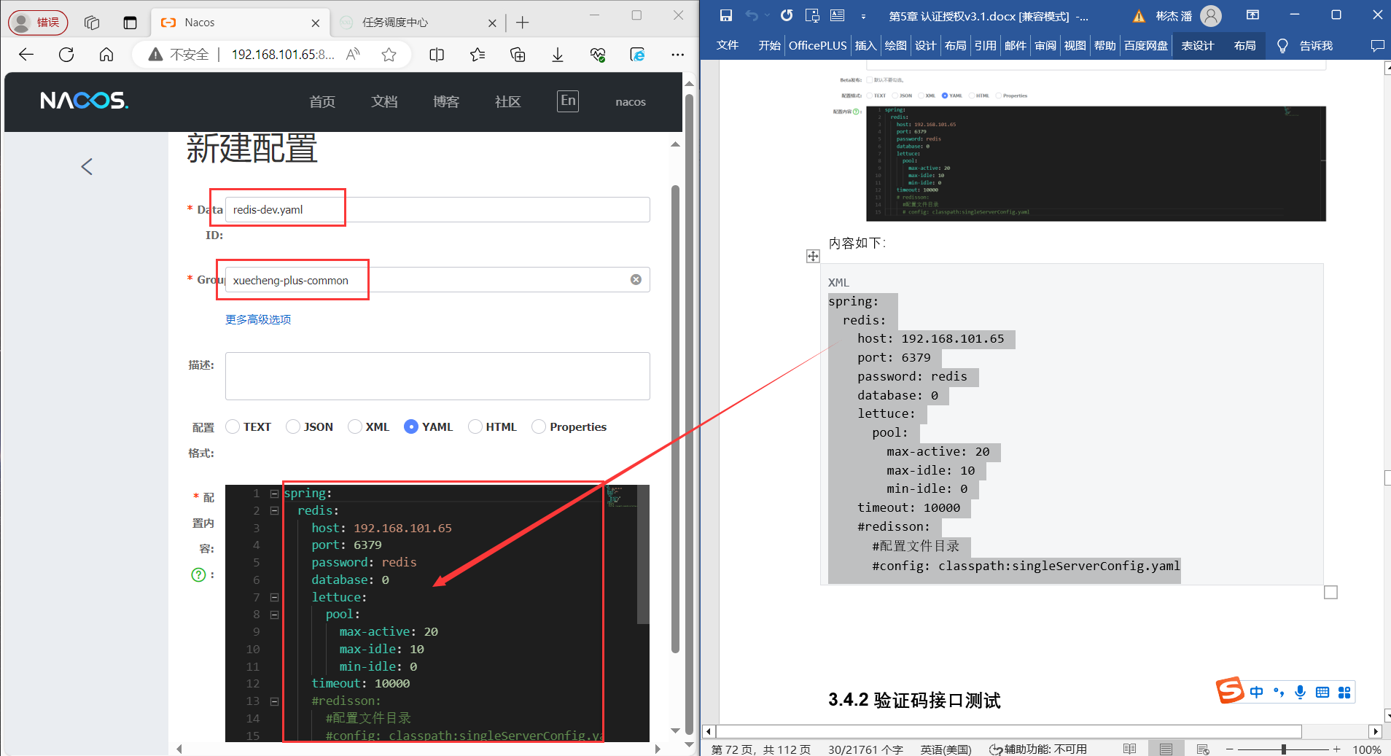Click 更多高级选项 link
The height and width of the screenshot is (756, 1391).
coord(258,319)
